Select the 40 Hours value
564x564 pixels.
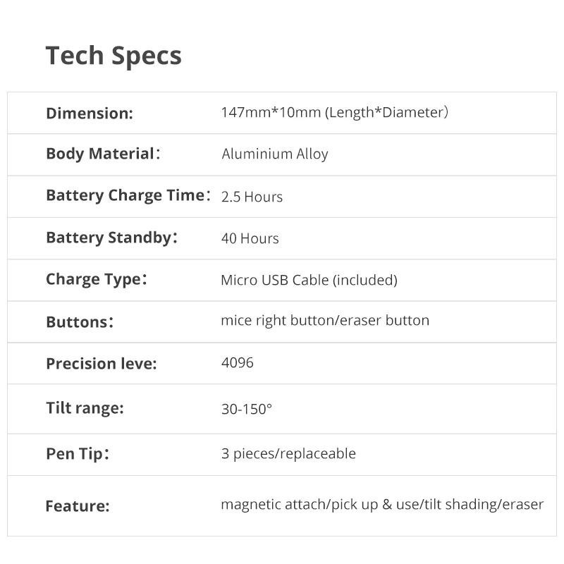click(x=250, y=238)
